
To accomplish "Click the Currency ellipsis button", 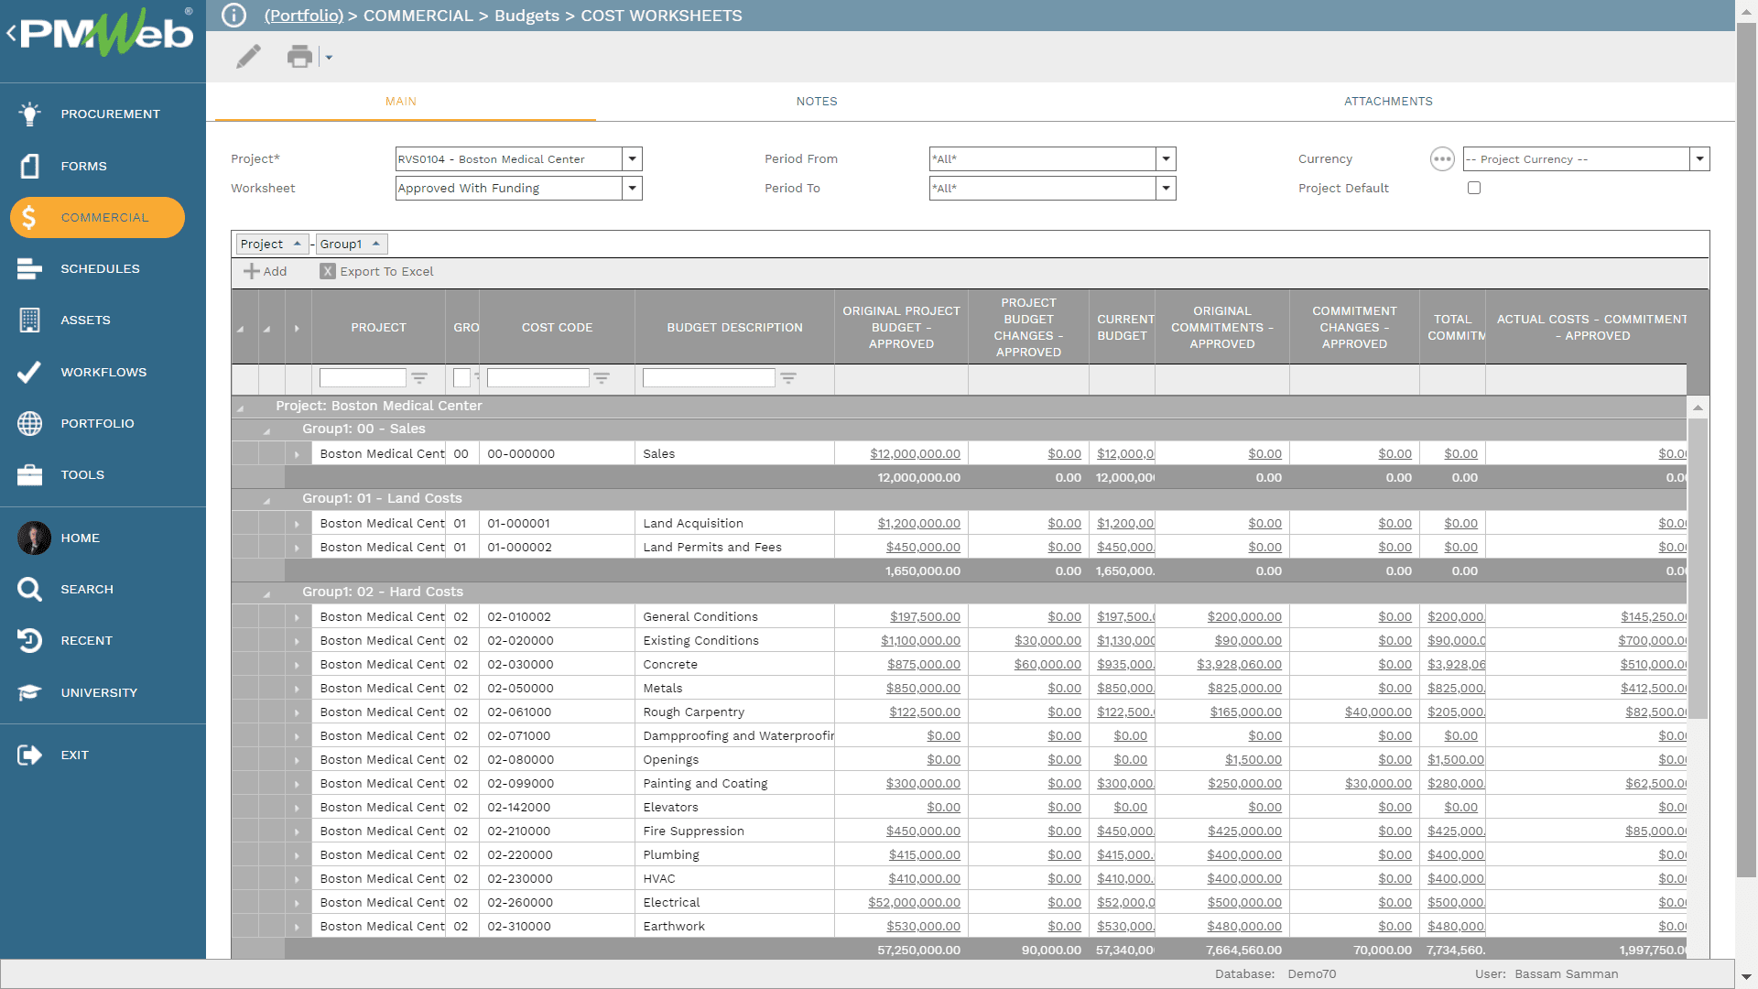I will pyautogui.click(x=1442, y=159).
